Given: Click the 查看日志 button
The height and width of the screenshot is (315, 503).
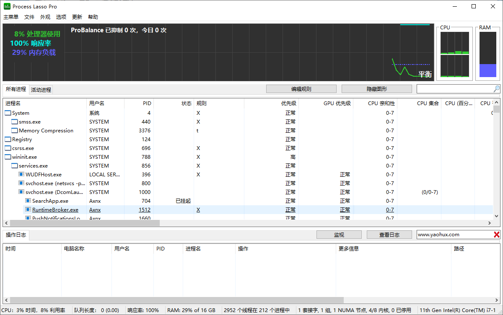Looking at the screenshot, I should [x=389, y=235].
